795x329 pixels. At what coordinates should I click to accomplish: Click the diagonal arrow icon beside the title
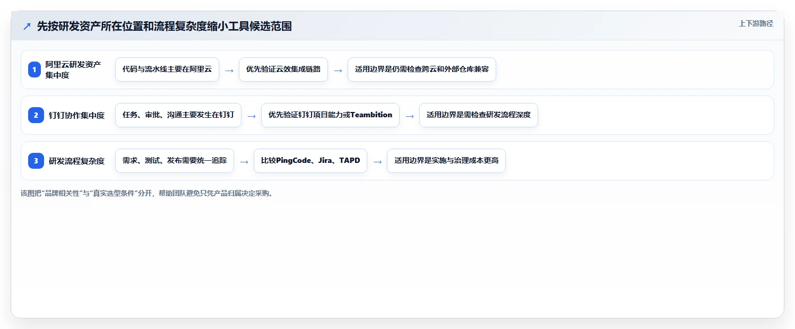pos(27,27)
